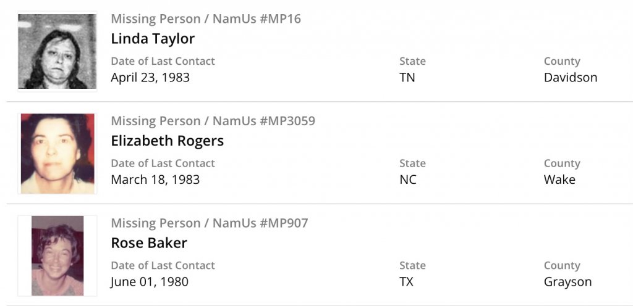Click the Grayson county value

[x=567, y=282]
